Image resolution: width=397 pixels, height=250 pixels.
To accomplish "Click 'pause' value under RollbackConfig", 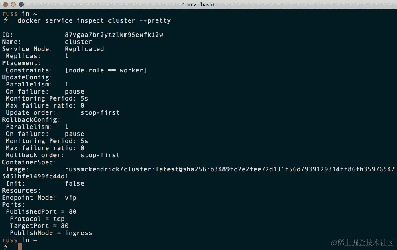I will coord(74,134).
